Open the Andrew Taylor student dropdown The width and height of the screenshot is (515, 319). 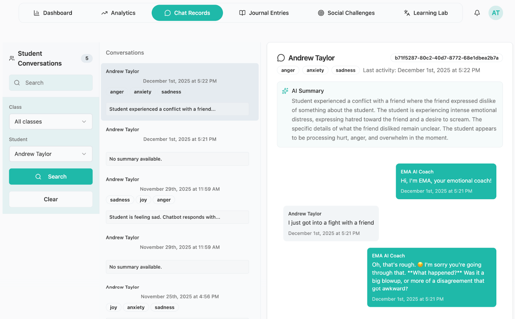pyautogui.click(x=51, y=154)
